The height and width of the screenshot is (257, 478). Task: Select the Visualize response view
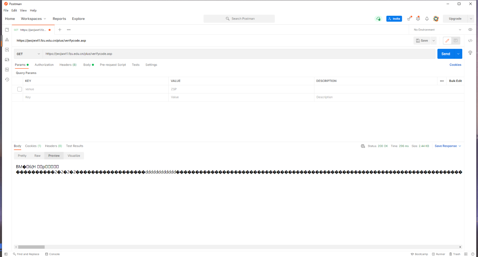click(74, 155)
